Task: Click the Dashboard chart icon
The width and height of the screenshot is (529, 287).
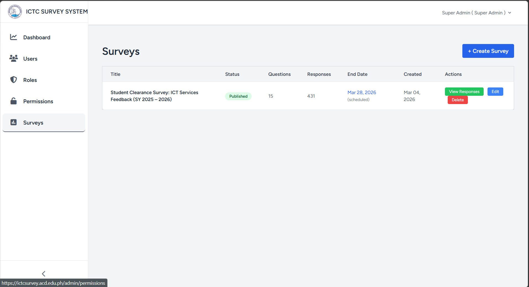Action: pos(14,37)
